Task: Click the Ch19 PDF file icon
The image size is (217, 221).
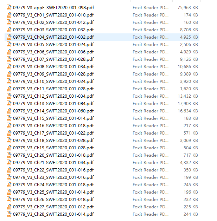Action: [9, 148]
